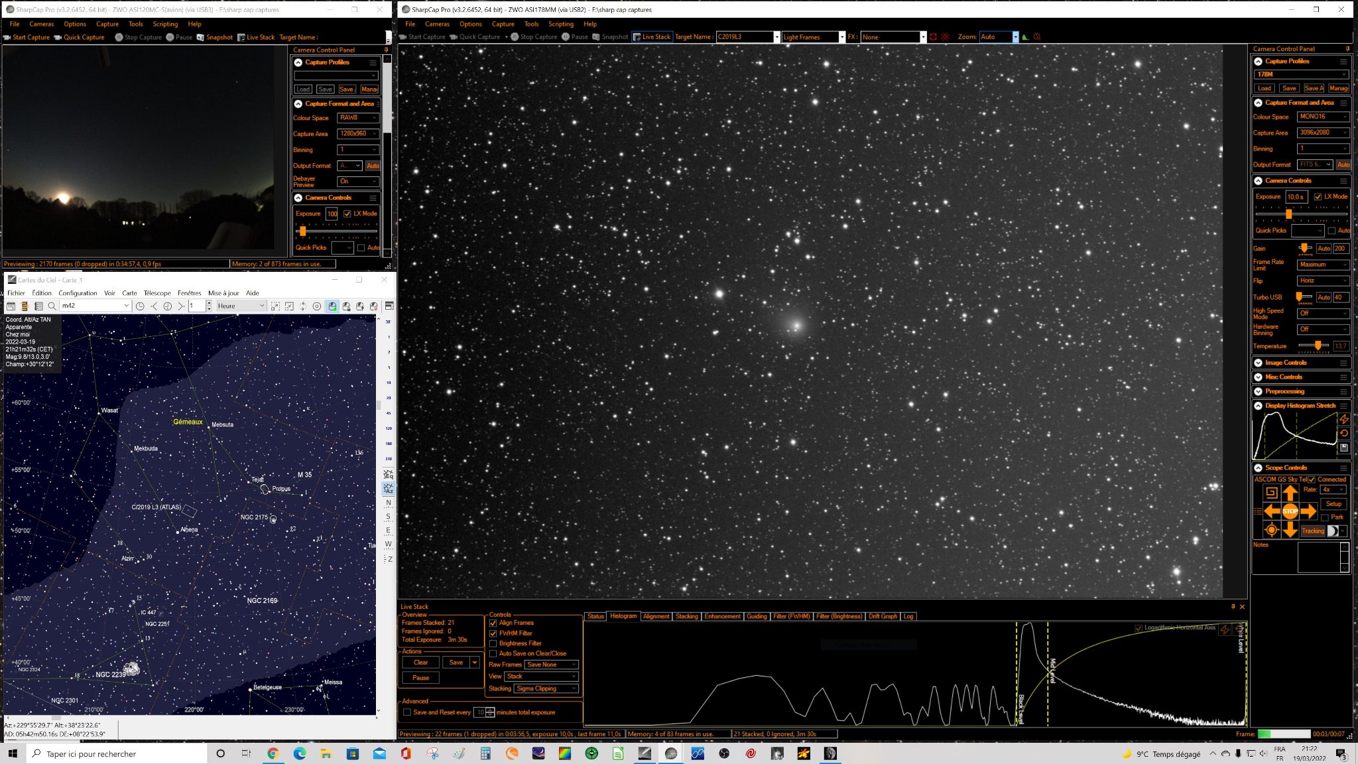This screenshot has width=1358, height=764.
Task: Enable the Brightness Filter checkbox
Action: click(x=493, y=643)
